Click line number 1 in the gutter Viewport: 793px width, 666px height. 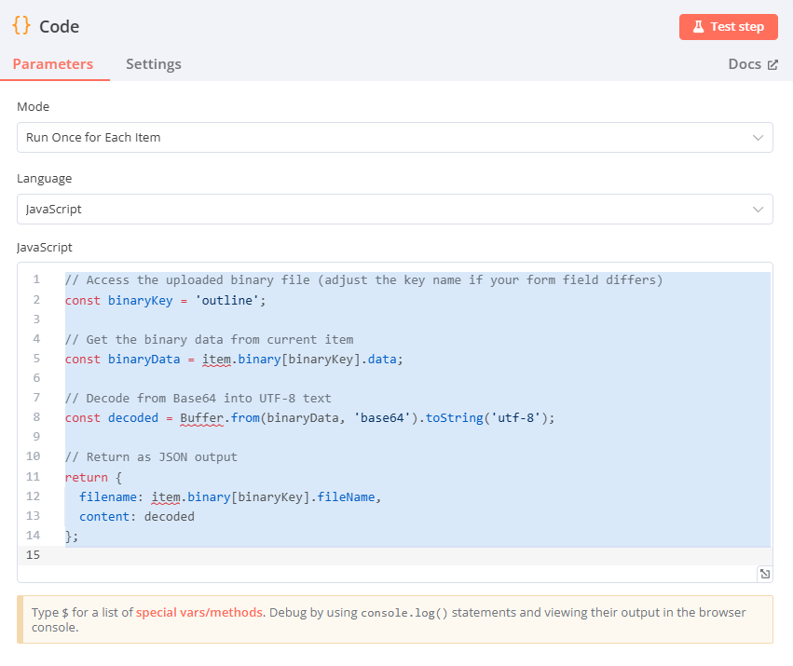[36, 279]
